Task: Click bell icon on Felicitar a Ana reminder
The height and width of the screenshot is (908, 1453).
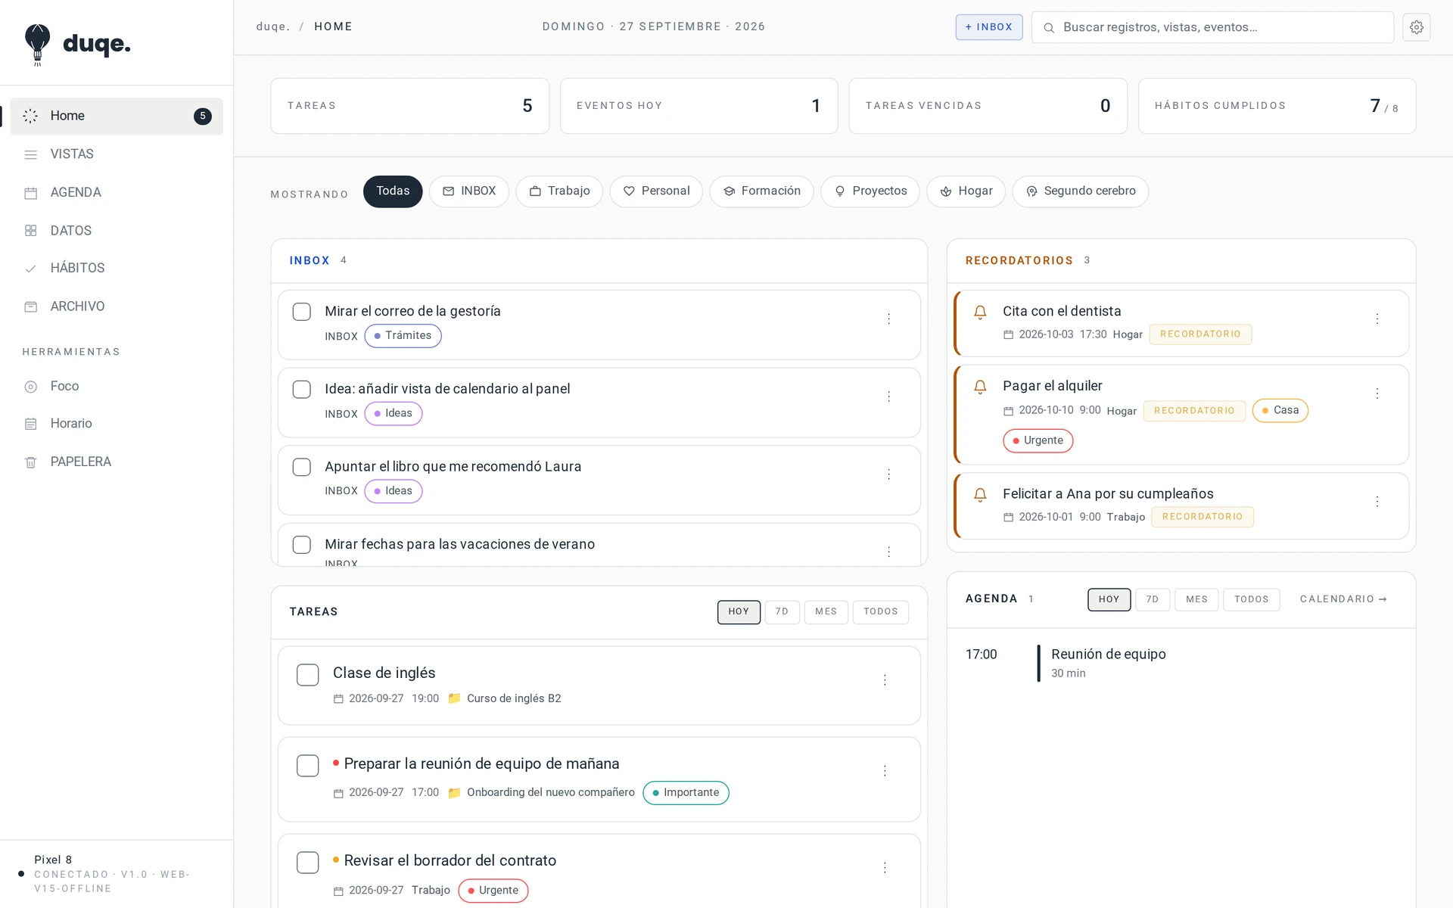Action: 980,495
